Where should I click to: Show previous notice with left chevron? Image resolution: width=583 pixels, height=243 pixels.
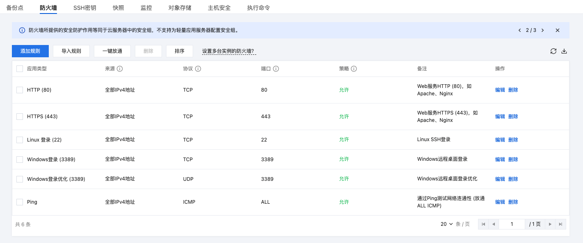[520, 30]
